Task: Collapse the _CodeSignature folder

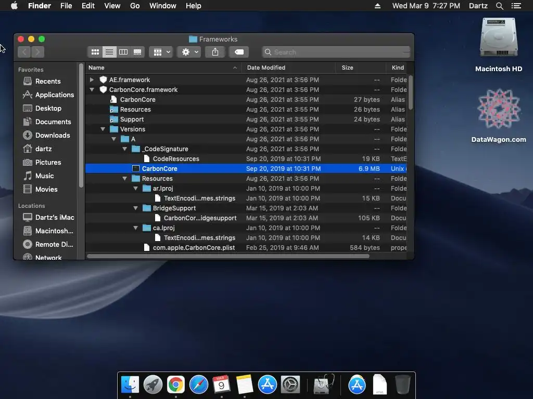Action: tap(125, 149)
